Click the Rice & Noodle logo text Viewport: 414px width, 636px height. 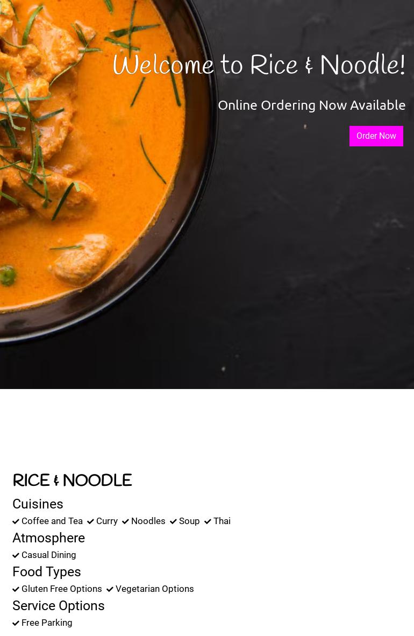click(72, 480)
